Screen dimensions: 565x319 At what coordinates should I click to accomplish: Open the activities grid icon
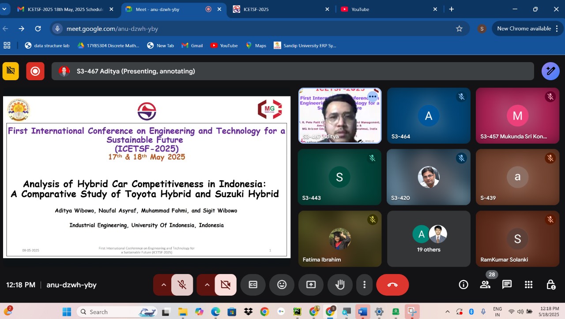[528, 285]
